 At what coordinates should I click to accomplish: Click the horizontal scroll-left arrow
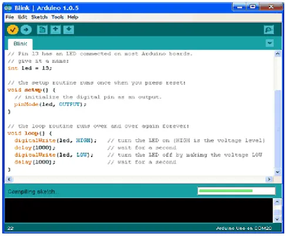pyautogui.click(x=9, y=179)
